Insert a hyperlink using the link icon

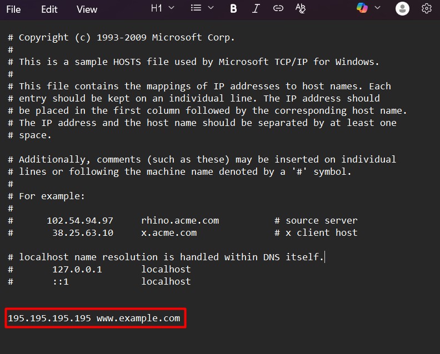click(x=278, y=8)
